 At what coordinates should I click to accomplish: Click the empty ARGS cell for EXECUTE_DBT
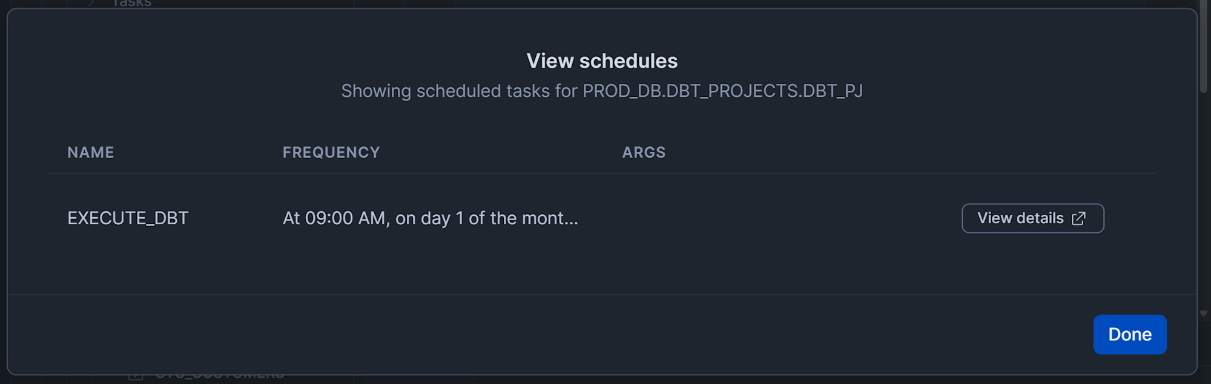pyautogui.click(x=727, y=218)
